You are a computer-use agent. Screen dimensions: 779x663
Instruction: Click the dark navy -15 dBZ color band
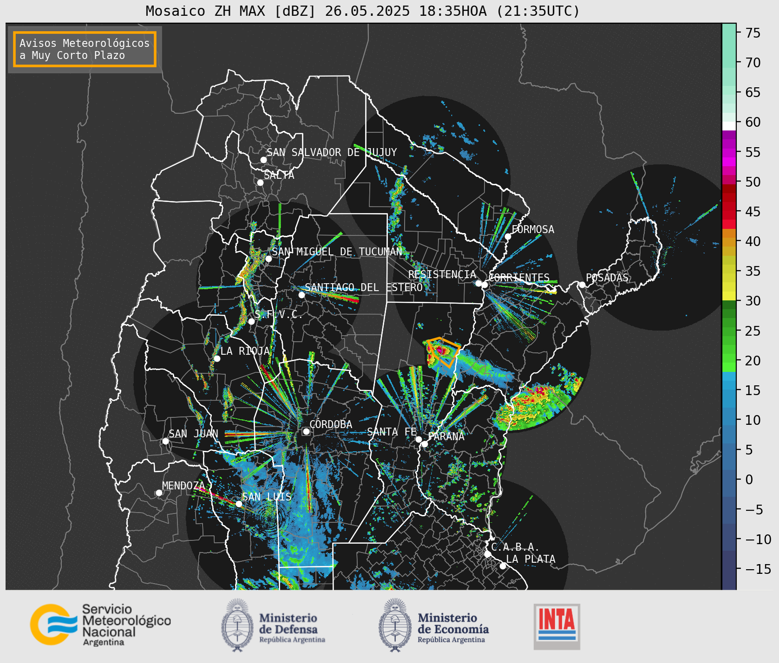pyautogui.click(x=729, y=569)
